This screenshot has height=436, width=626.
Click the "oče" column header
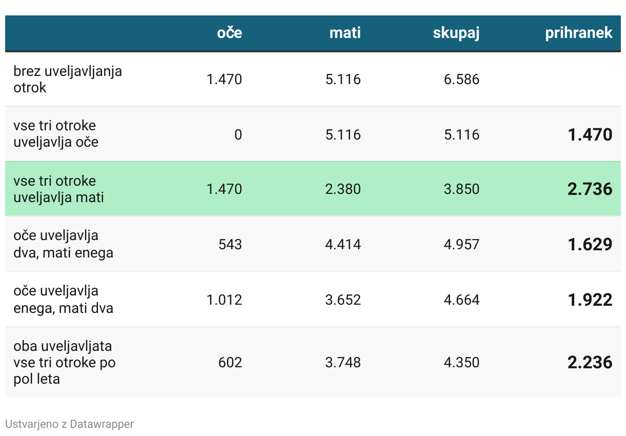click(x=229, y=33)
